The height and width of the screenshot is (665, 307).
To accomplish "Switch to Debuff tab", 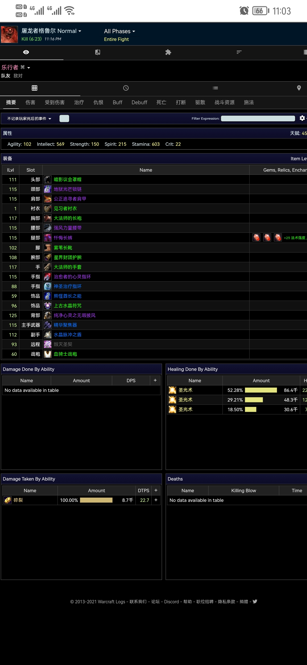I will (x=139, y=102).
